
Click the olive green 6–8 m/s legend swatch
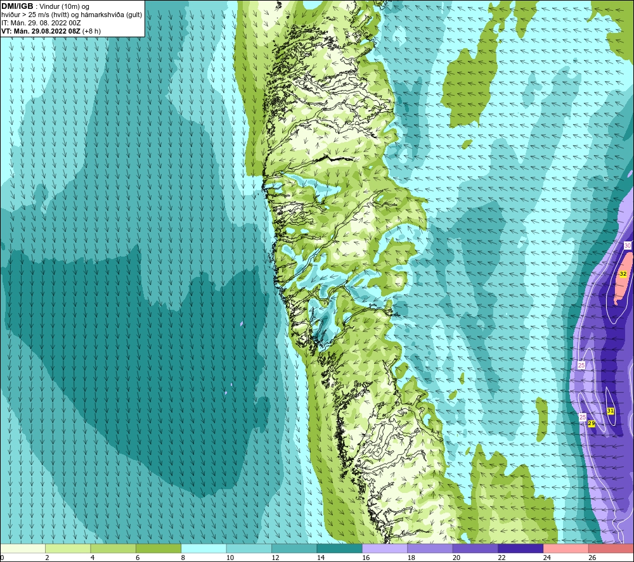tap(158, 548)
